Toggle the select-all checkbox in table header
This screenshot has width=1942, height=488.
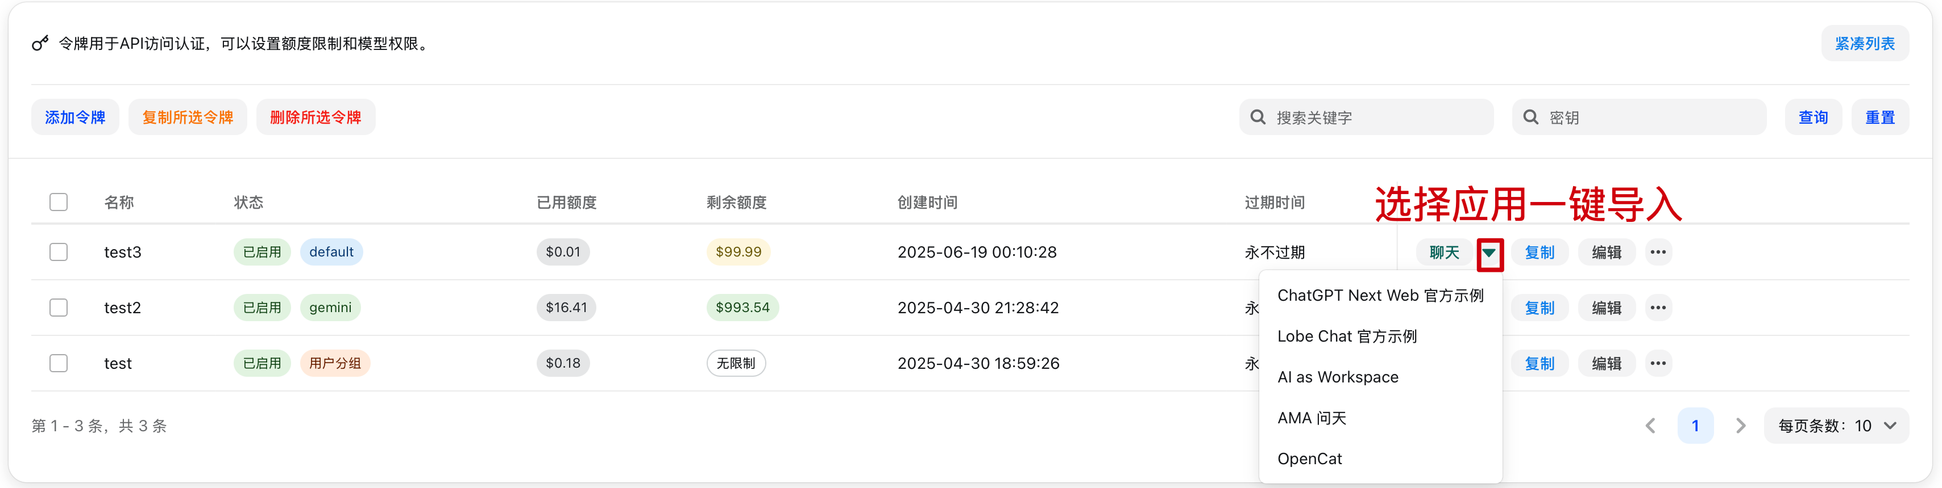point(59,202)
